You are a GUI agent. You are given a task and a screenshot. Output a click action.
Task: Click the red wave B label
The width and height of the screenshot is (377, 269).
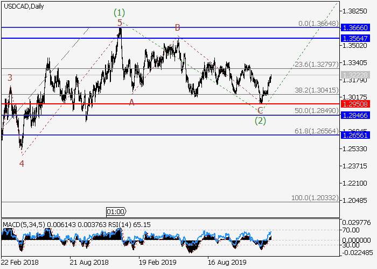177,27
